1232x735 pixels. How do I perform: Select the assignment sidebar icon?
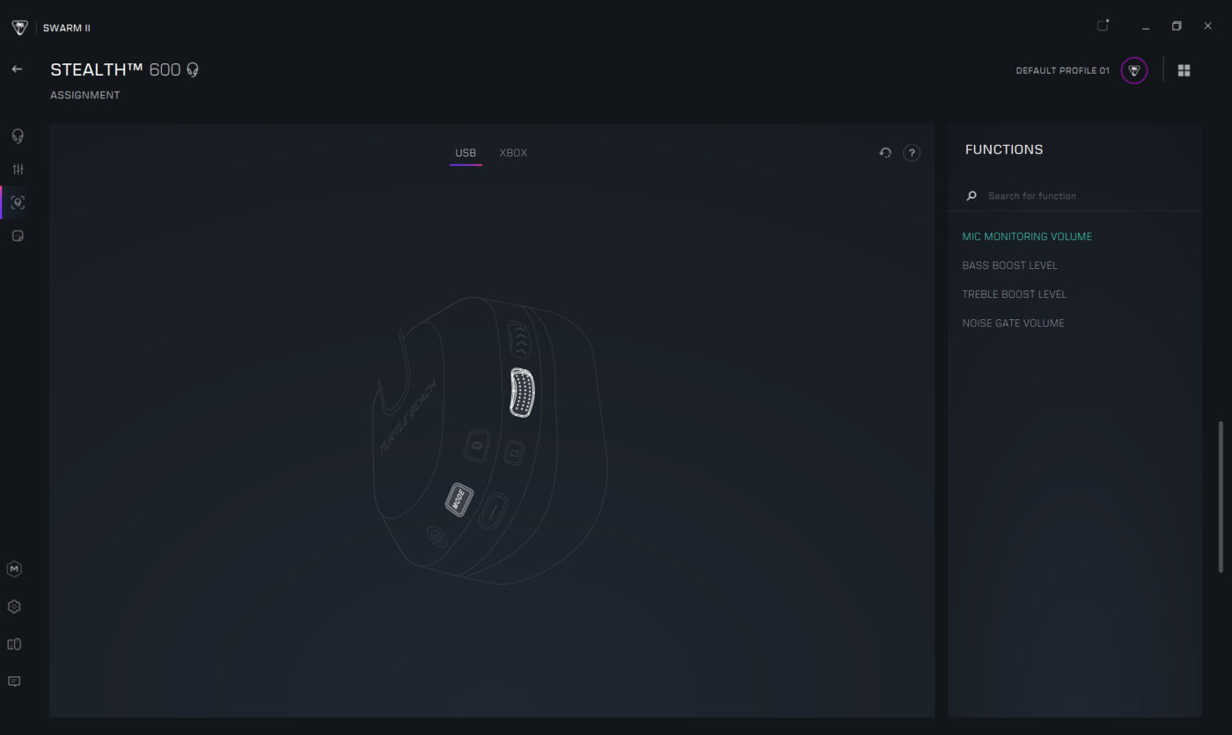[17, 202]
